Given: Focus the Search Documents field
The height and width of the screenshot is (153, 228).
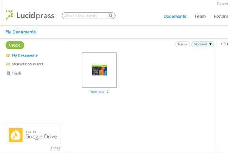Looking at the screenshot, I should click(88, 16).
